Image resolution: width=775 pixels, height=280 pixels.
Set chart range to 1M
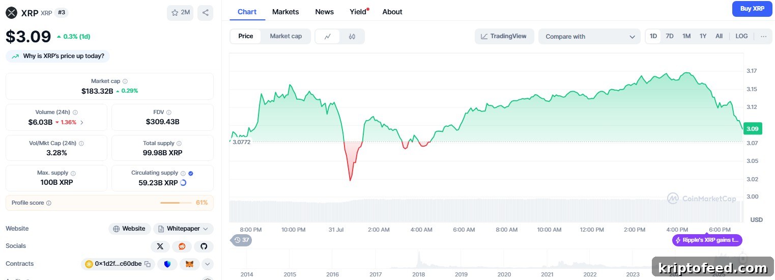click(686, 36)
